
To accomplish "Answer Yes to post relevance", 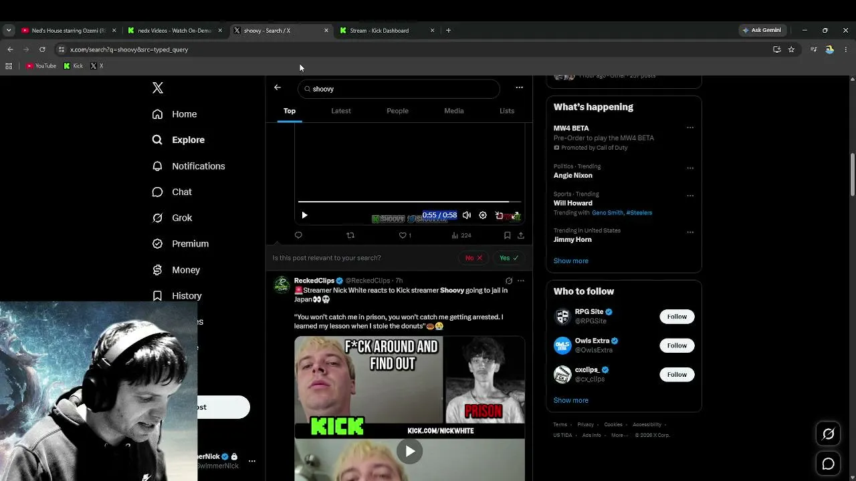I will pyautogui.click(x=509, y=258).
